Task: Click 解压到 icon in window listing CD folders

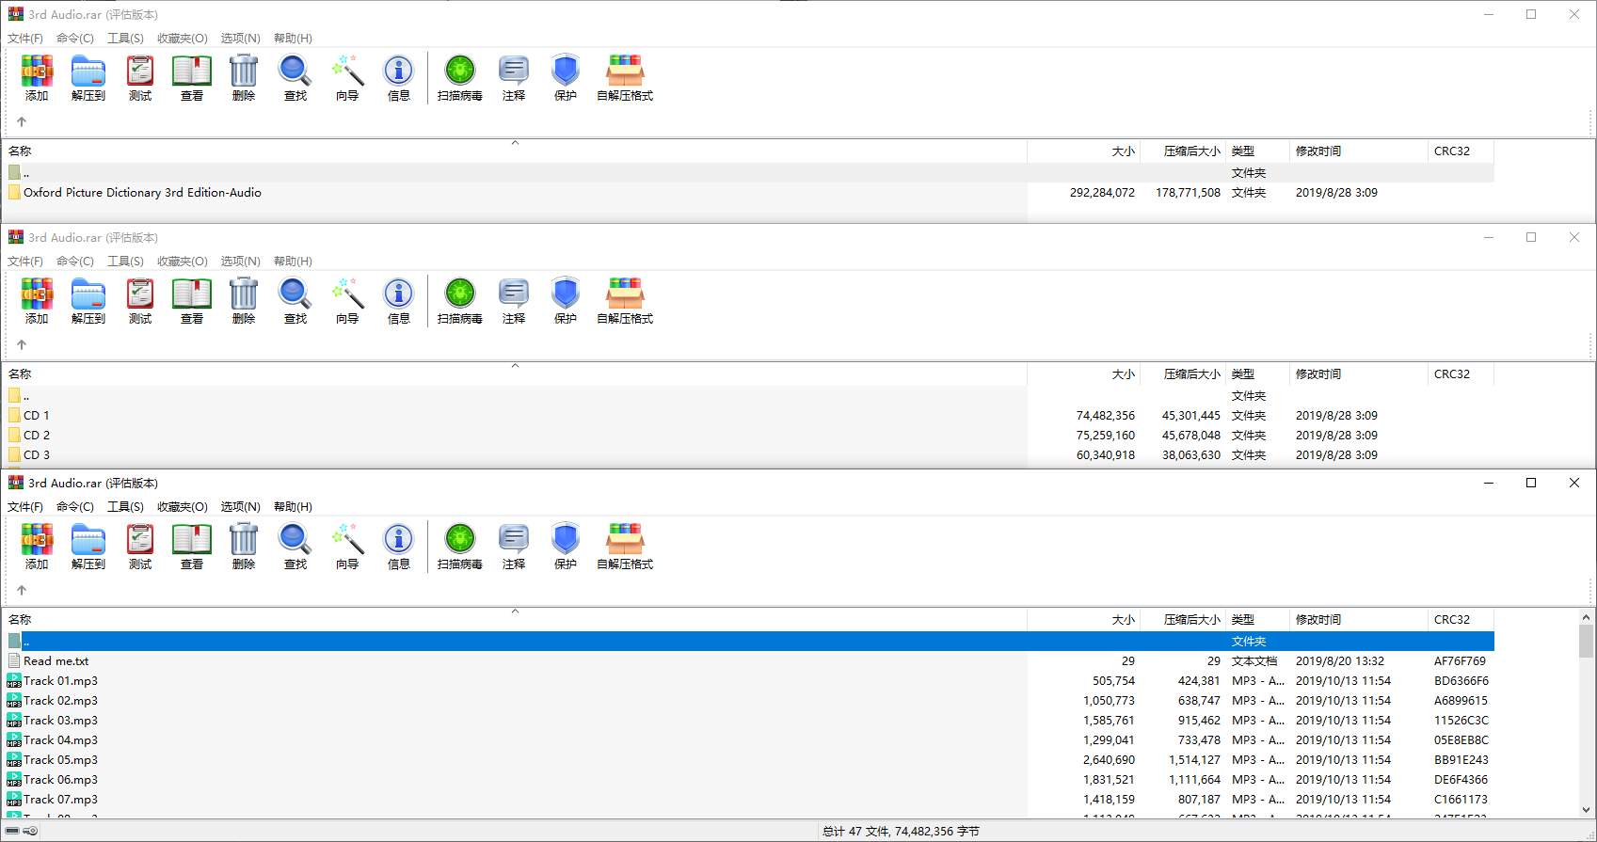Action: pos(88,301)
